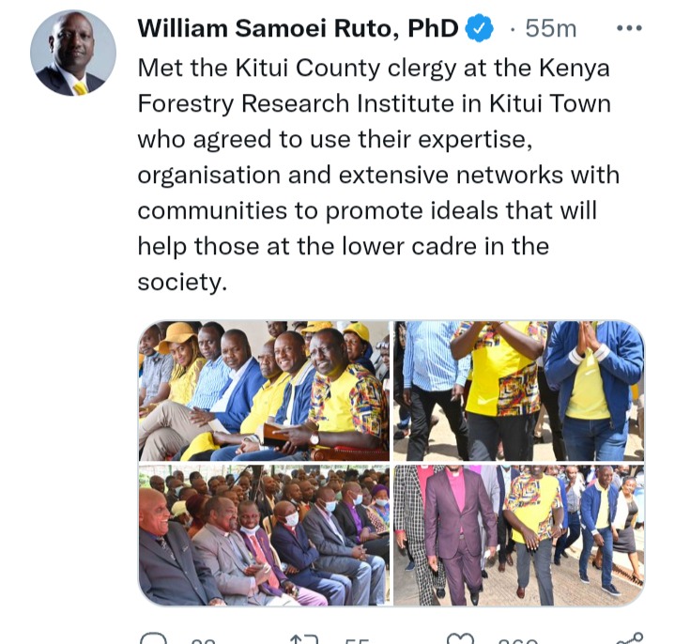Open photo of seated clergy audience
675x644 pixels.
click(x=264, y=535)
